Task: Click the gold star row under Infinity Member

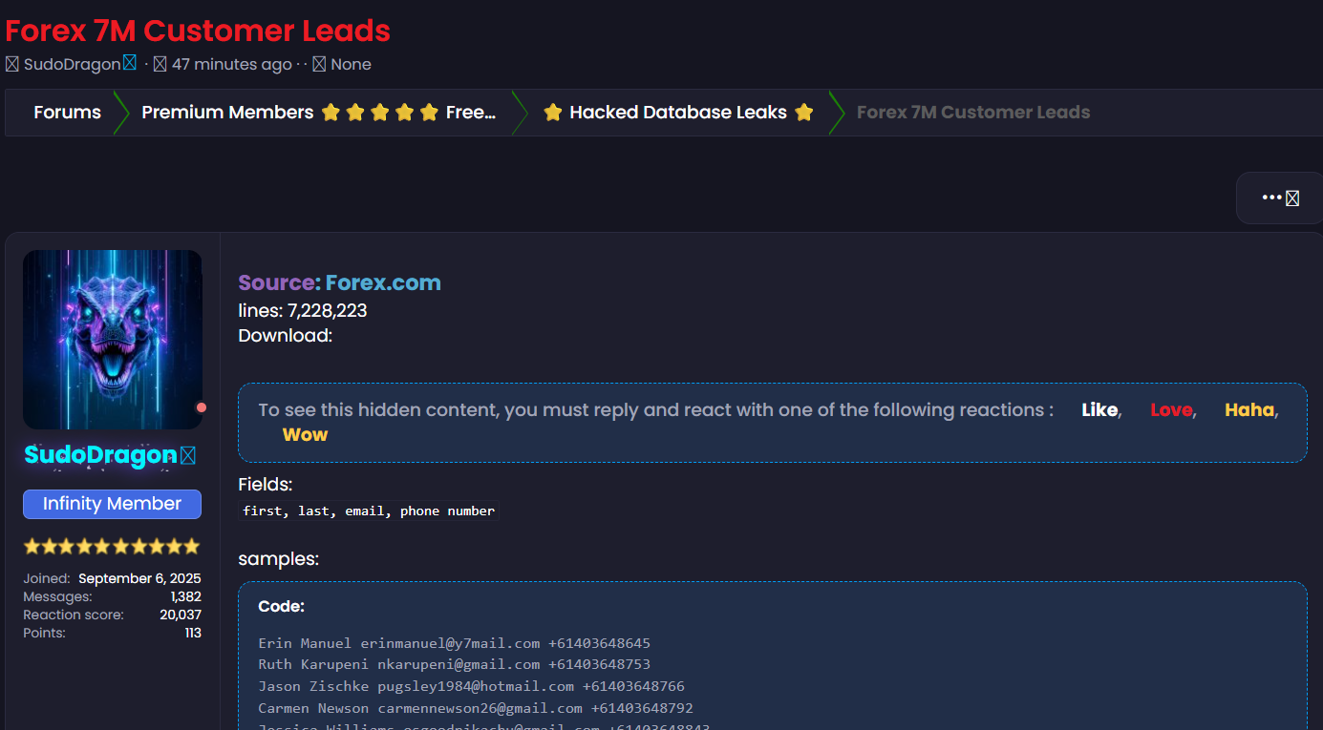Action: point(112,546)
